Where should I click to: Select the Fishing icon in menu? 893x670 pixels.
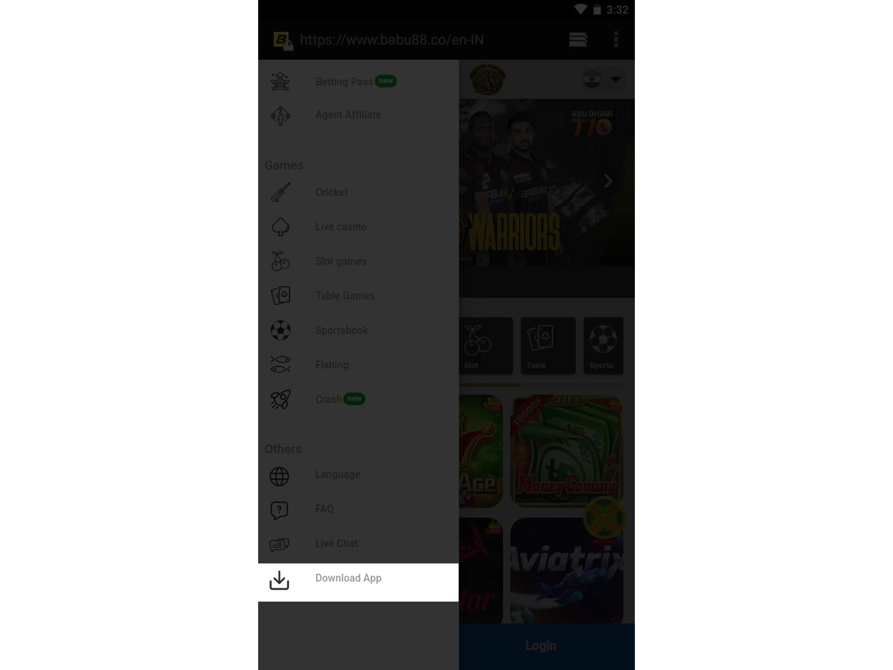(280, 365)
